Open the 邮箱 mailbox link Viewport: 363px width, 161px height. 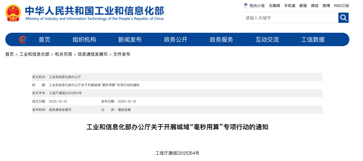[303, 6]
